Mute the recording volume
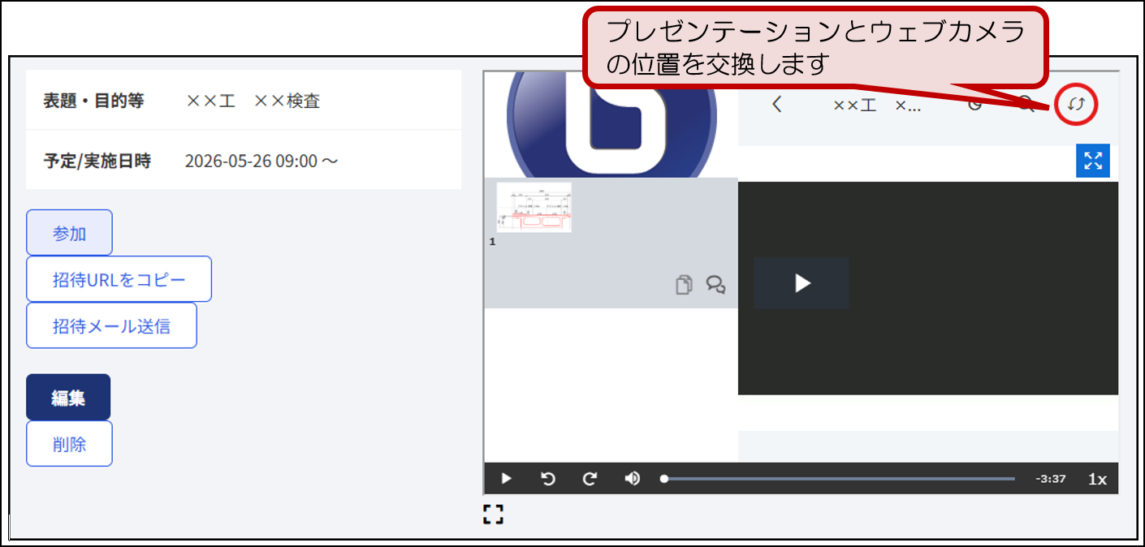1145x547 pixels. click(x=633, y=479)
